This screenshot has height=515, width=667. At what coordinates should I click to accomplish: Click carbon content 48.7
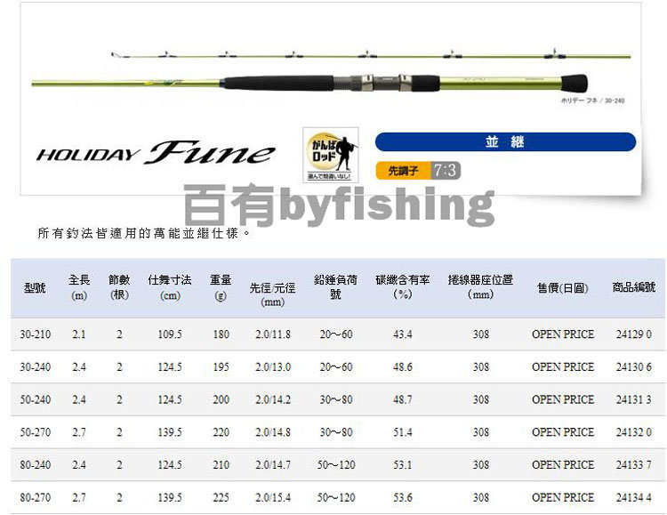click(402, 399)
